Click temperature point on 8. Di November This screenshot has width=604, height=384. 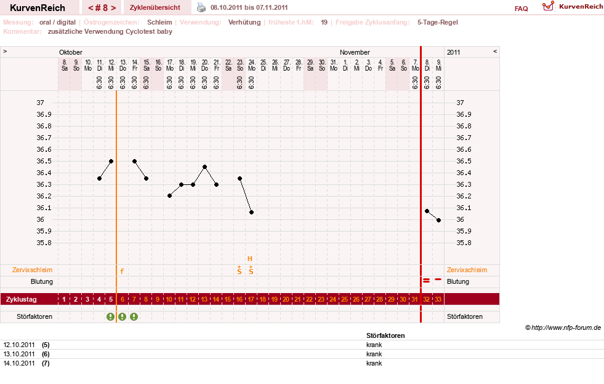tap(427, 211)
